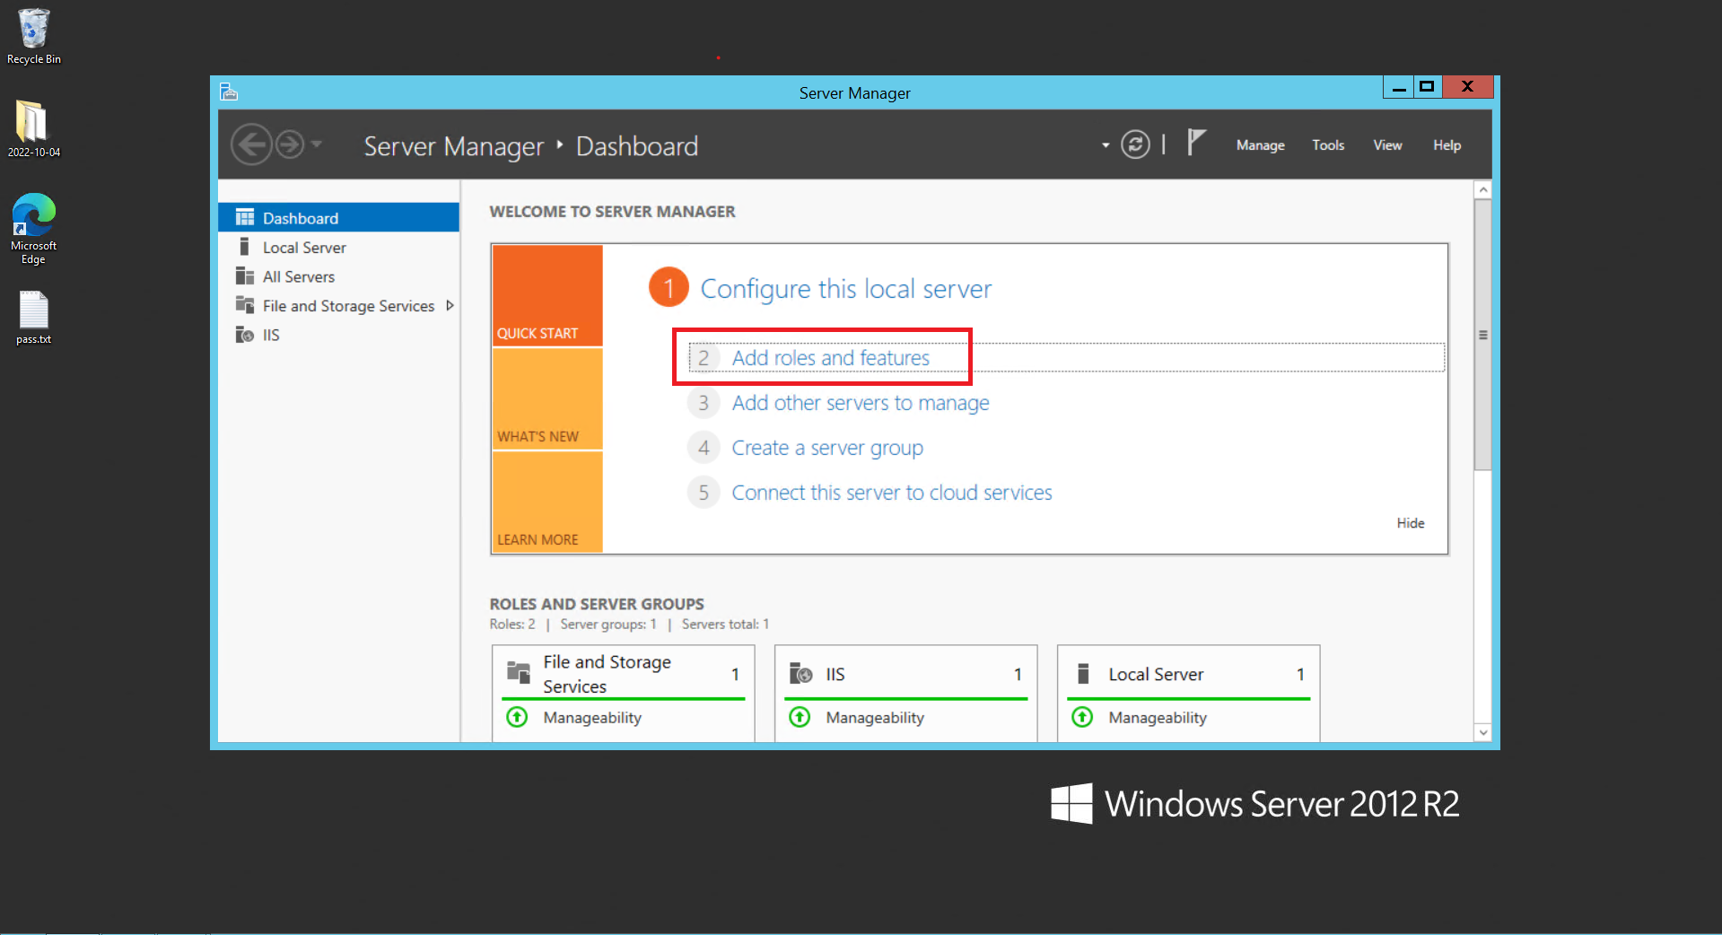Click Connect this server to cloud services
The image size is (1722, 935).
click(892, 493)
